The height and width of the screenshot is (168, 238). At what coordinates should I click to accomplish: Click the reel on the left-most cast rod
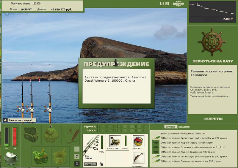click(21, 109)
